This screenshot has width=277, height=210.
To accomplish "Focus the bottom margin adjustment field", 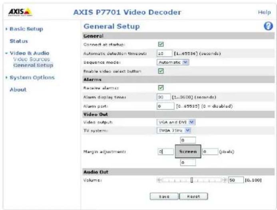I will 188,162.
